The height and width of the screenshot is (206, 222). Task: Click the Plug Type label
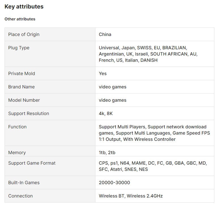[x=19, y=48]
